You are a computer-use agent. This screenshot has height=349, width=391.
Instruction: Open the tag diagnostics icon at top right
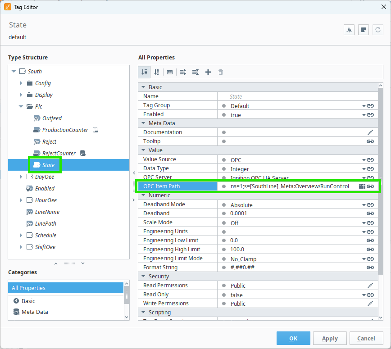(349, 30)
